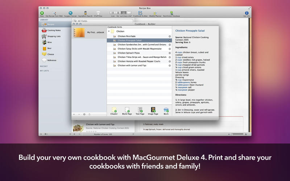Add a Chapter to the cookbook
Screen dimensions: 290x181
click(x=114, y=111)
